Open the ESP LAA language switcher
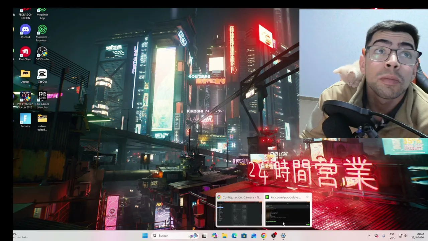Viewport: 428px width, 241px height. (392, 236)
